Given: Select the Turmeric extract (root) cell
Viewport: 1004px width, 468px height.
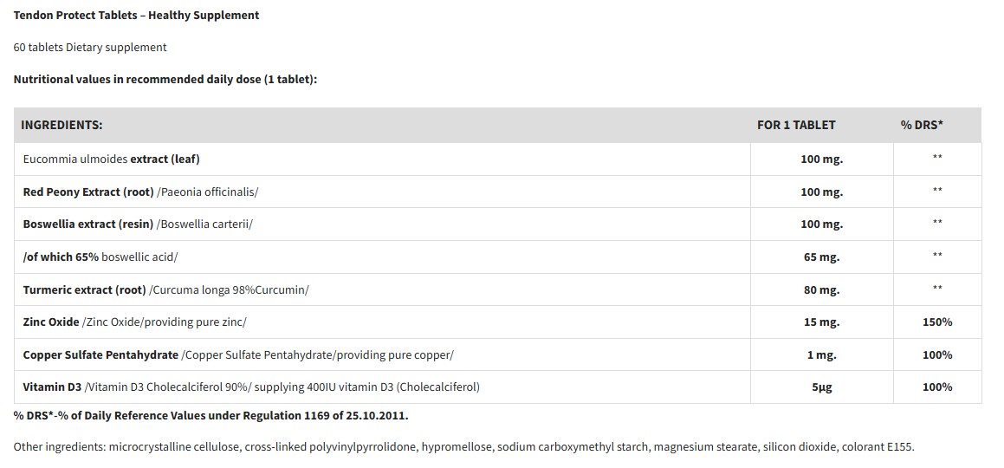Looking at the screenshot, I should point(165,289).
